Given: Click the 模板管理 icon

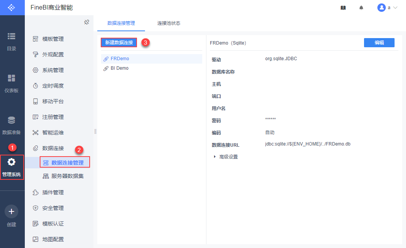Looking at the screenshot, I should tap(35, 39).
